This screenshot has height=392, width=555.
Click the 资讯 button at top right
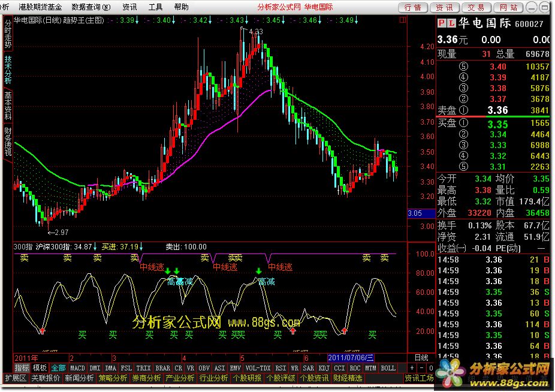(x=445, y=7)
